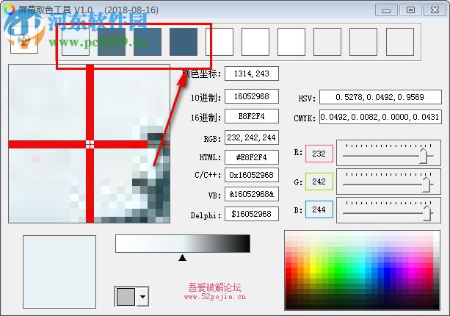Screen dimensions: 450x316
Task: Click the CMYK: label
Action: pyautogui.click(x=305, y=118)
